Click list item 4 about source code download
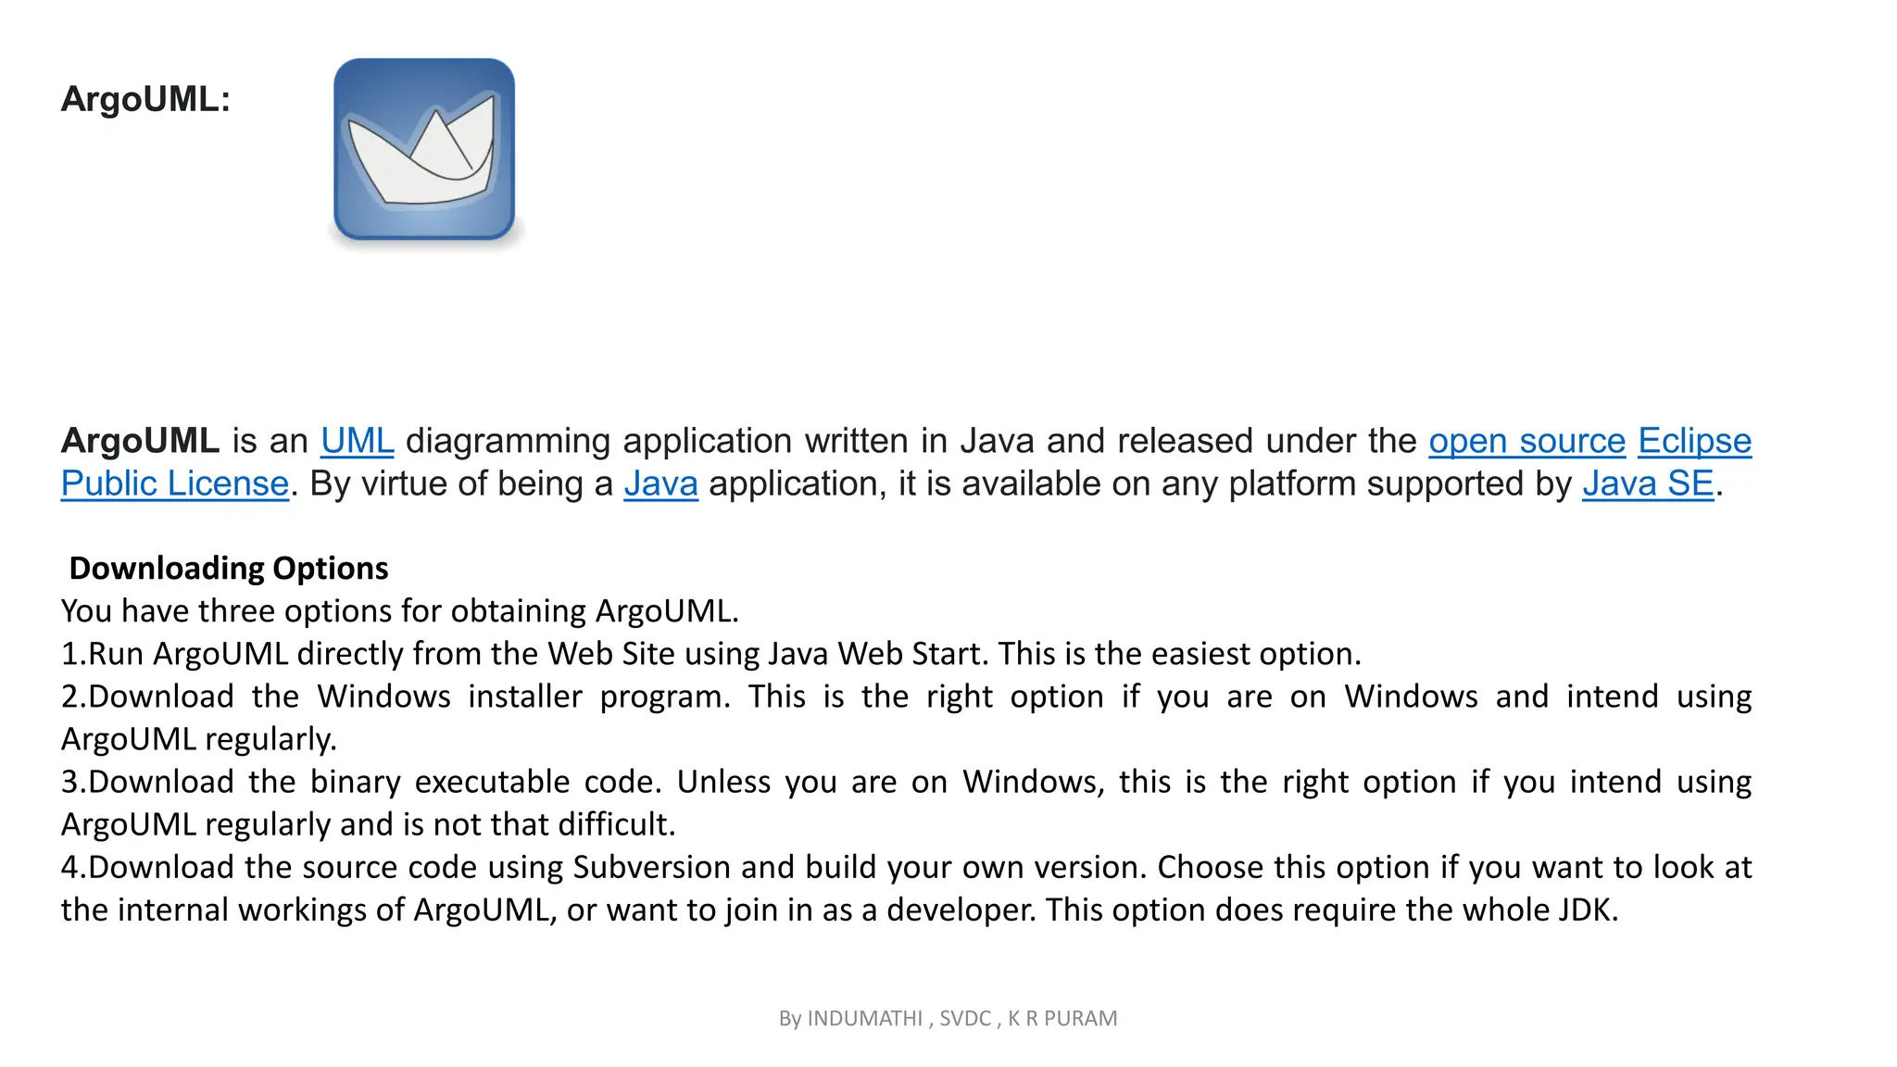1897x1067 pixels. point(906,867)
